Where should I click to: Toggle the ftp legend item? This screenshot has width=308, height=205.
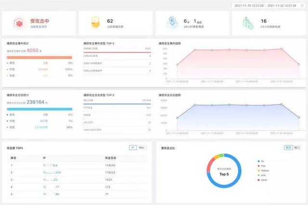[x=264, y=161]
